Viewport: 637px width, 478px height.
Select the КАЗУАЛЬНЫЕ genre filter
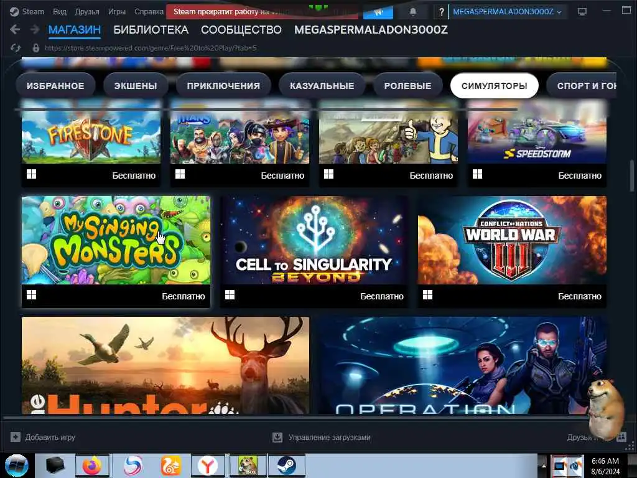322,86
